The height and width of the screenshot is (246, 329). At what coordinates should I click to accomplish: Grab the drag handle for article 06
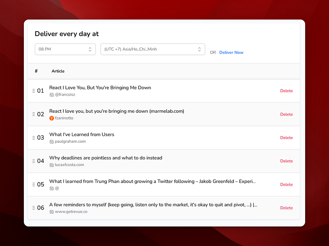tap(34, 208)
